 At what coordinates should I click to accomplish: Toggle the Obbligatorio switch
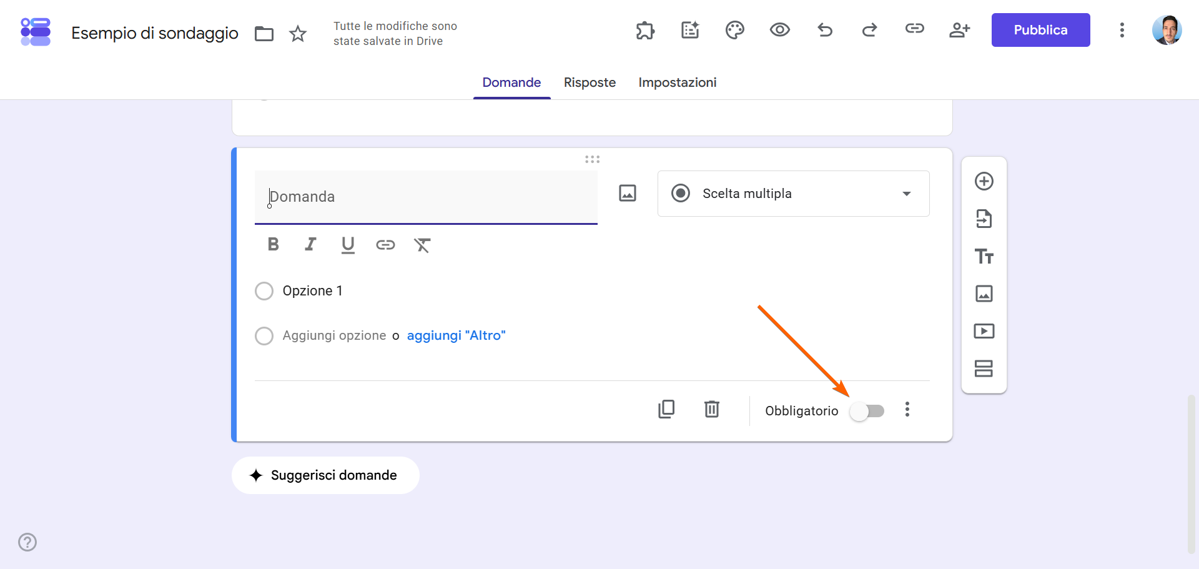[x=867, y=411]
